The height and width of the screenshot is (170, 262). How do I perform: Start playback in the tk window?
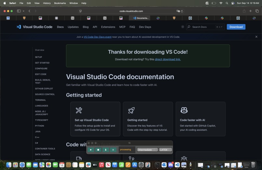point(91,150)
